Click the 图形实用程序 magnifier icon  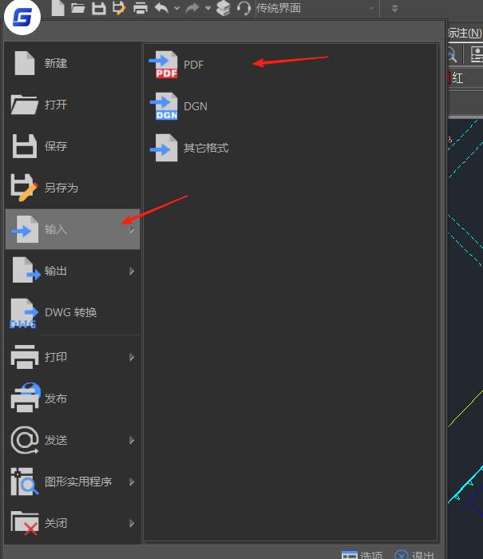(24, 482)
